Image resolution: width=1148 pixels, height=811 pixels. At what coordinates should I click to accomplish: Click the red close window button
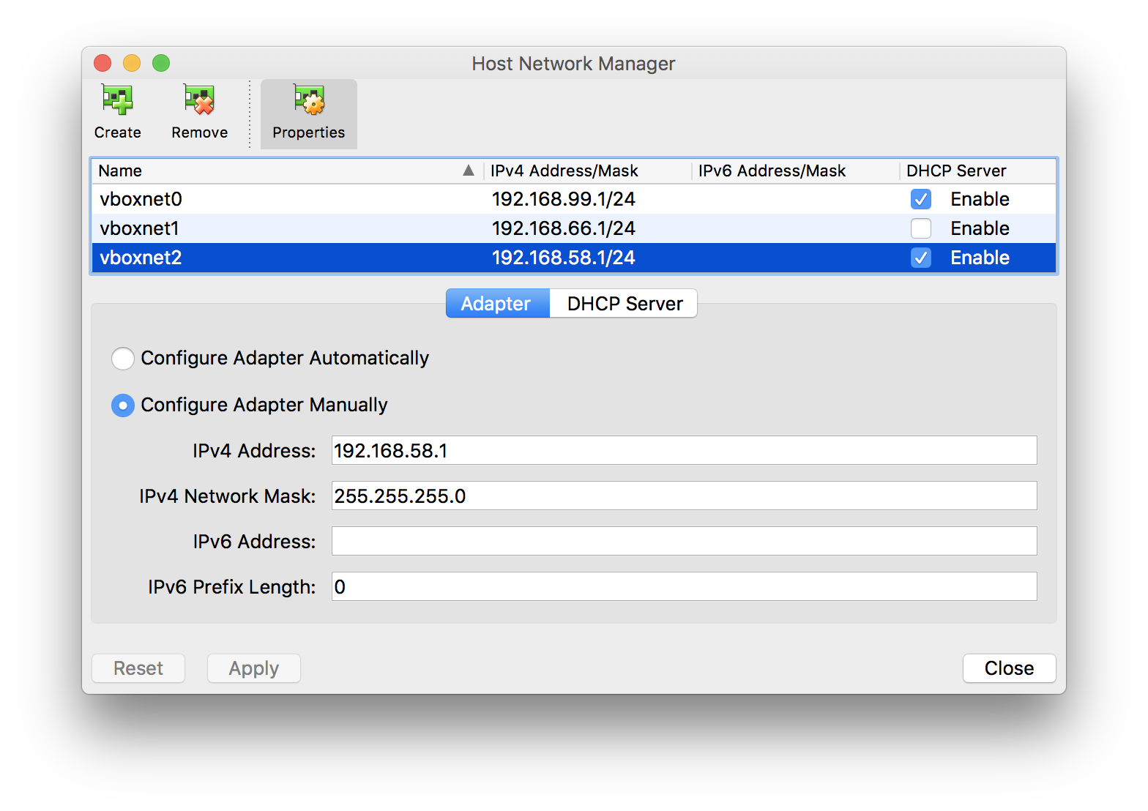[102, 63]
